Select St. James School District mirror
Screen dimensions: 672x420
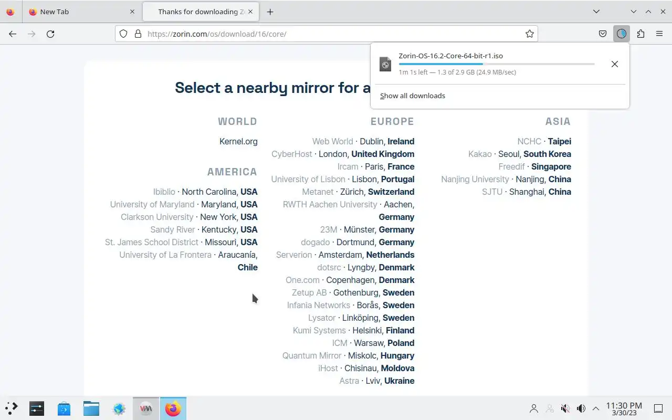[x=181, y=242]
